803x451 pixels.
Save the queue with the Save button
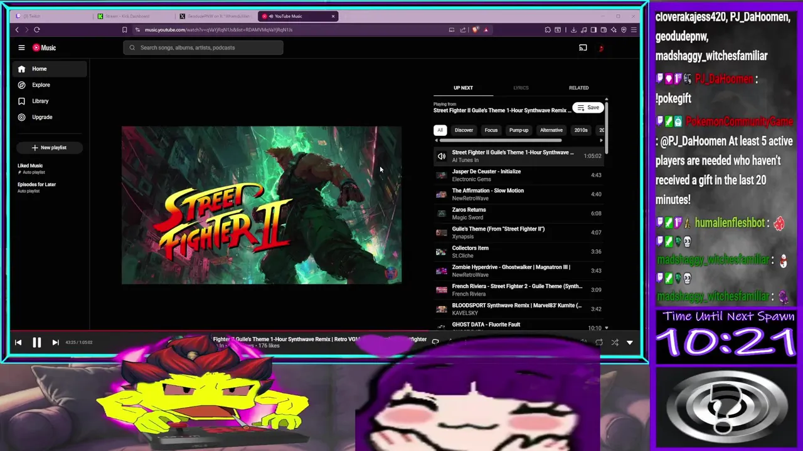588,108
